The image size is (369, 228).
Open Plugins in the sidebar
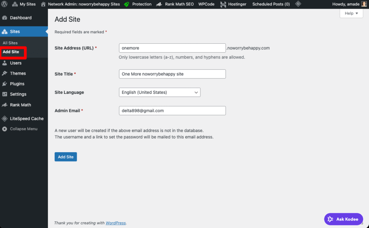[x=17, y=84]
